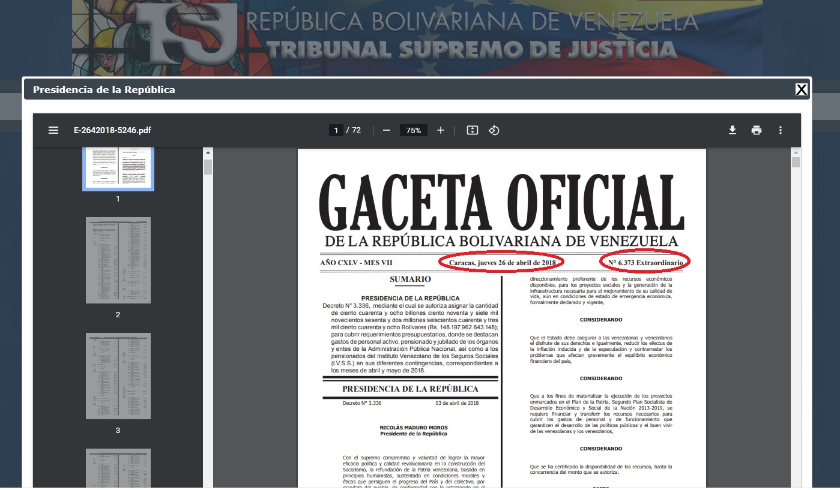Select the fourth page thumbnail at bottom

click(118, 468)
